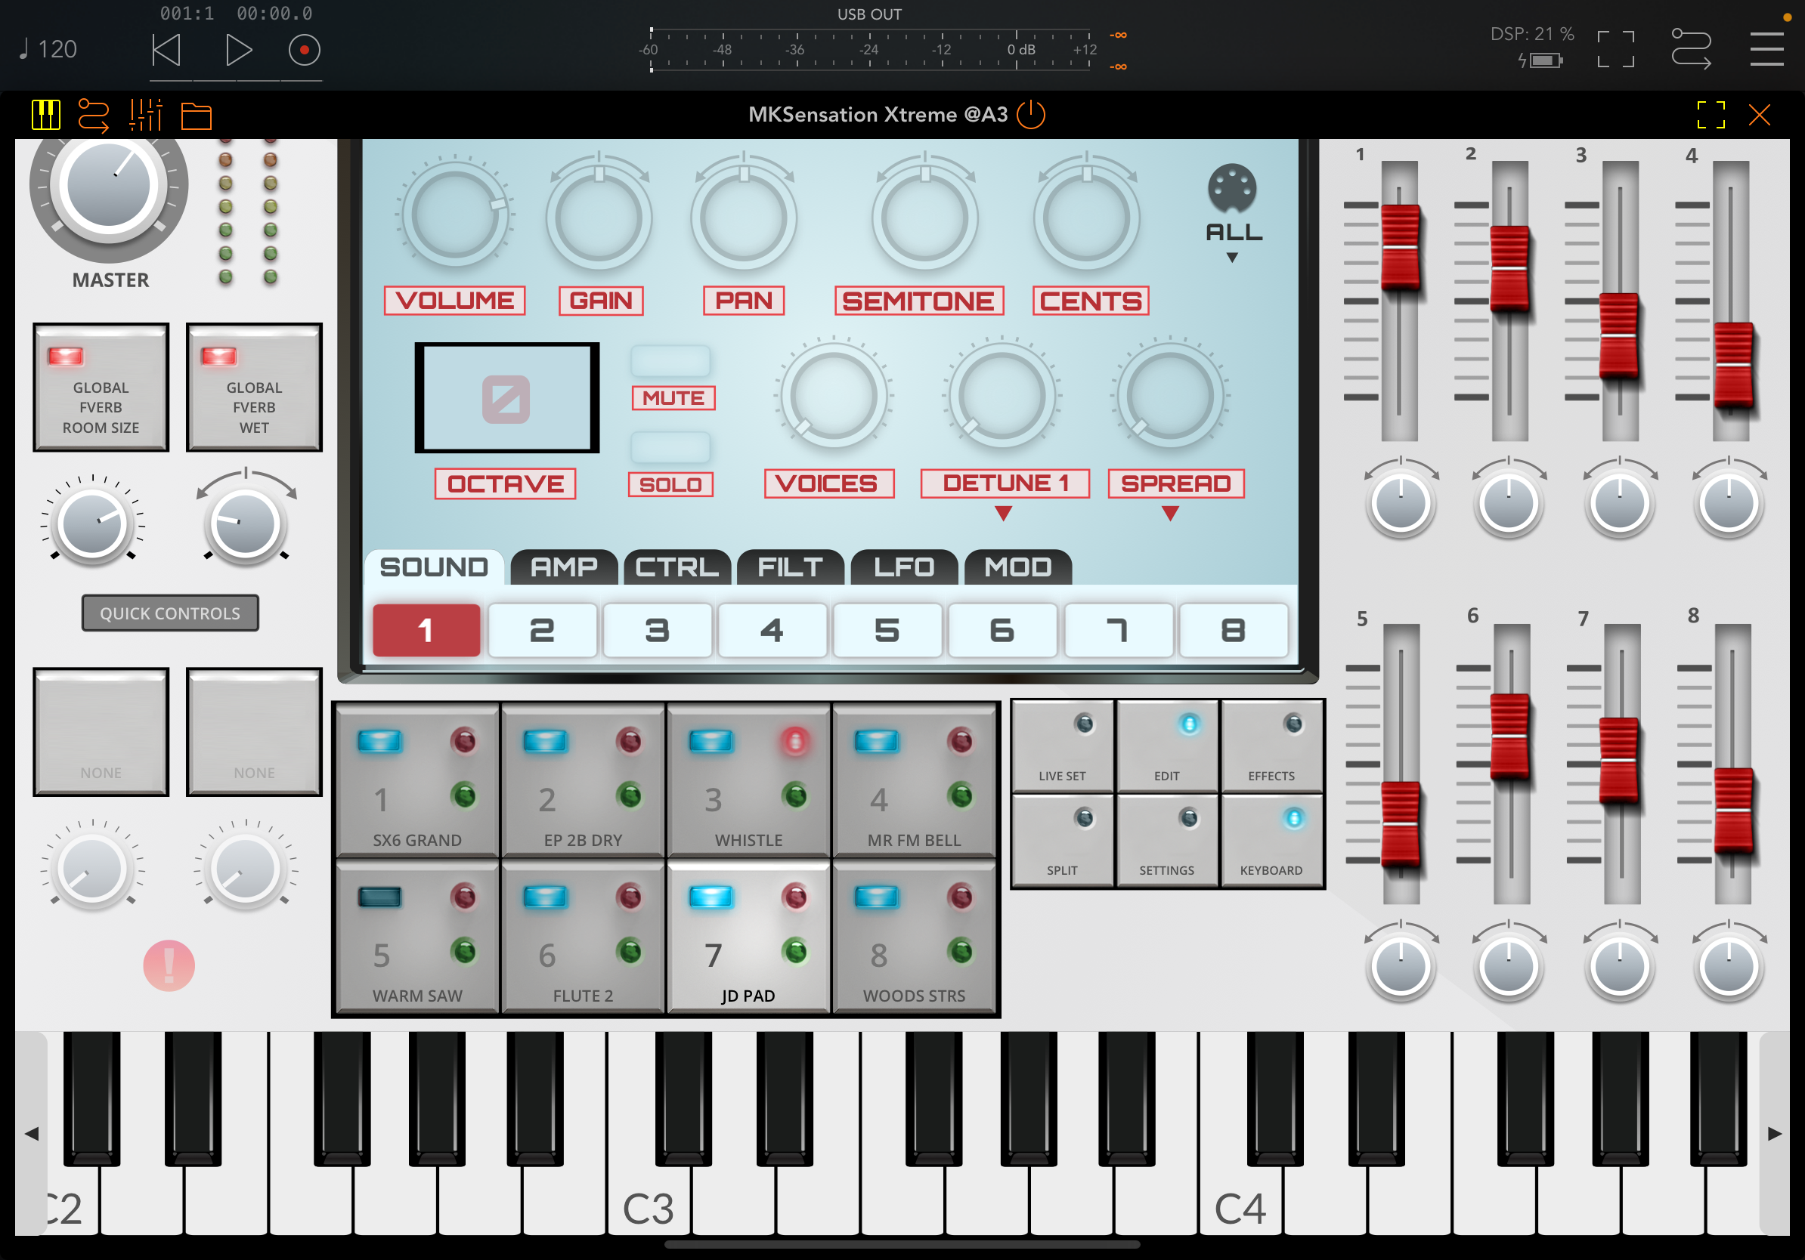Open the EDIT page
The height and width of the screenshot is (1260, 1805).
(1166, 746)
